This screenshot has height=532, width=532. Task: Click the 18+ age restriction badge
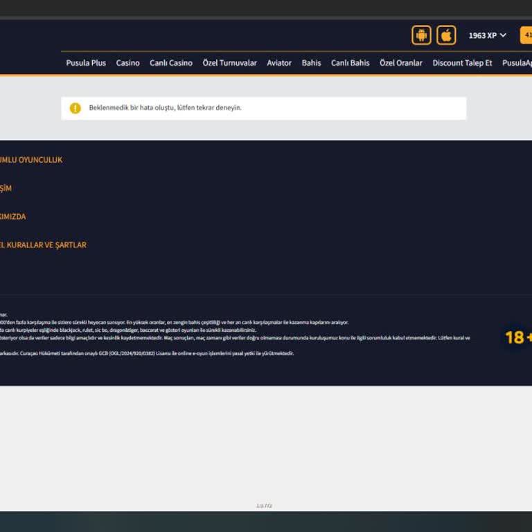point(518,337)
